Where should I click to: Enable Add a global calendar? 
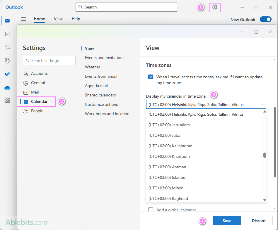tap(151, 210)
